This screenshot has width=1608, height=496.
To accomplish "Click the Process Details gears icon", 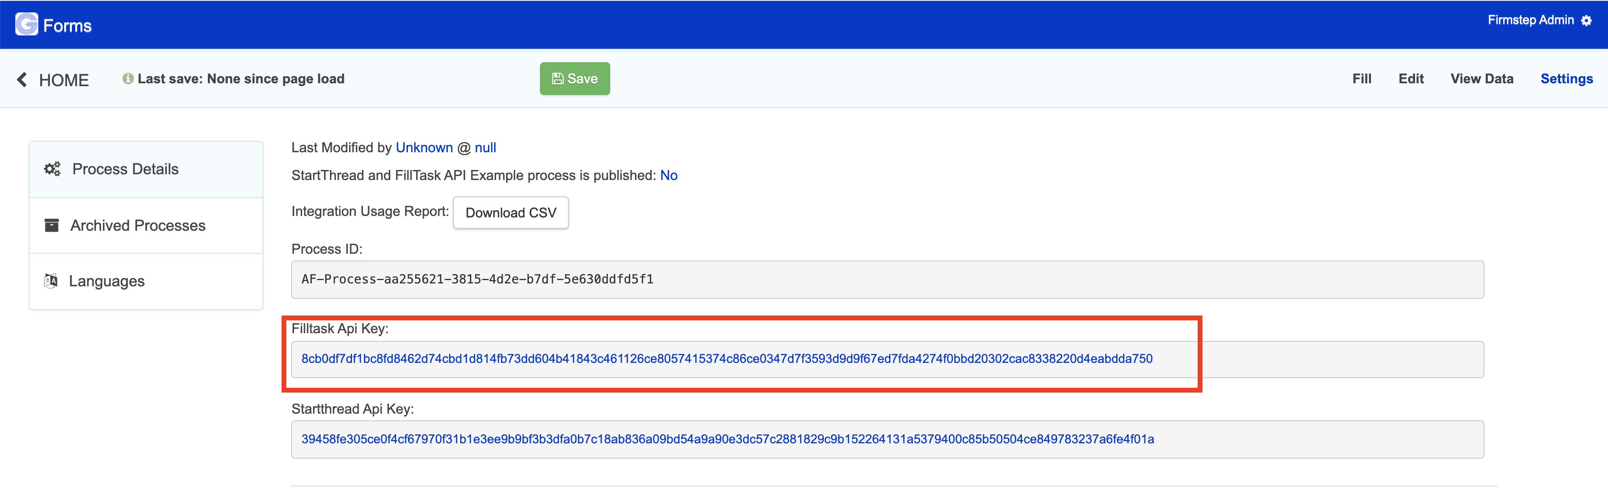I will [53, 169].
